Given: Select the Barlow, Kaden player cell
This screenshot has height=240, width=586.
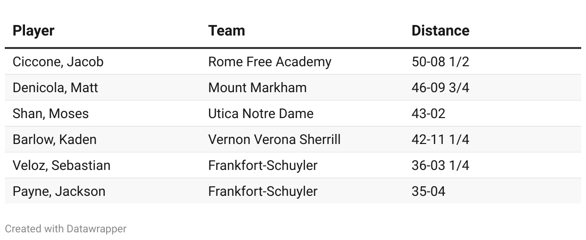Looking at the screenshot, I should point(55,140).
